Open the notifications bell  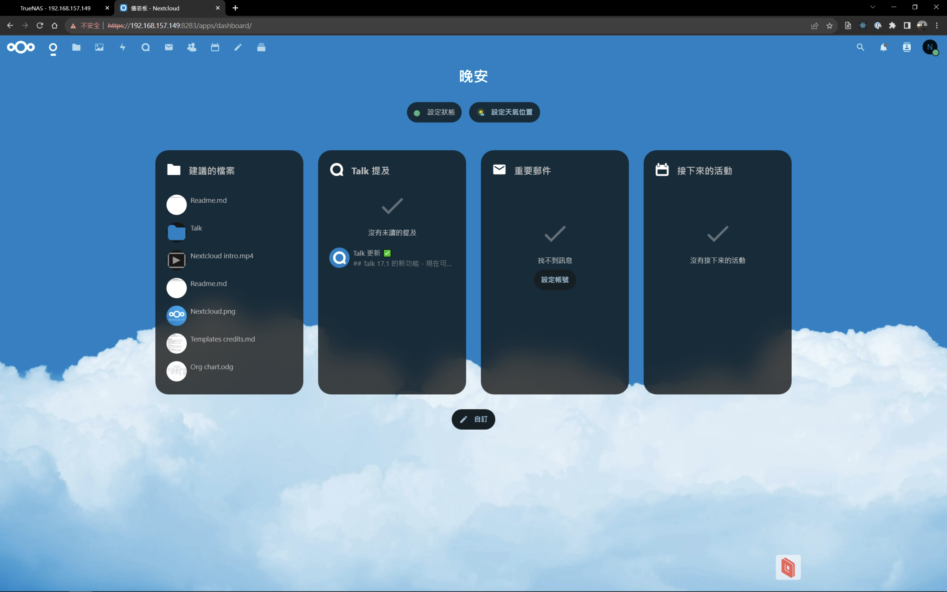[x=883, y=47]
